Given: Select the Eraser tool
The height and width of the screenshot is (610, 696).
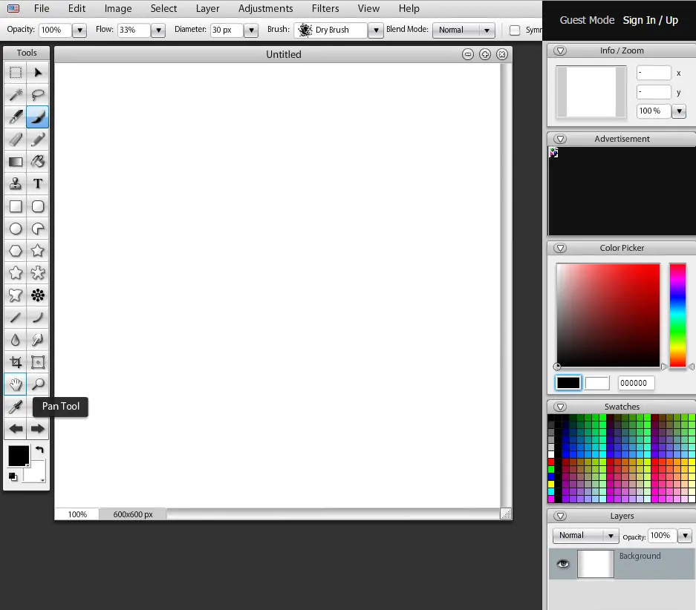Looking at the screenshot, I should pos(15,140).
